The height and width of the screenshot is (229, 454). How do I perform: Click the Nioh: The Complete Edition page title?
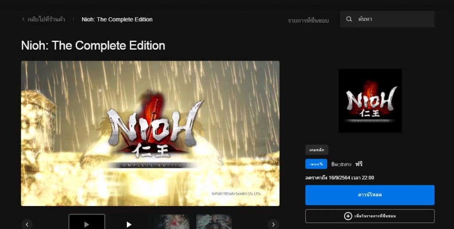[x=93, y=45]
